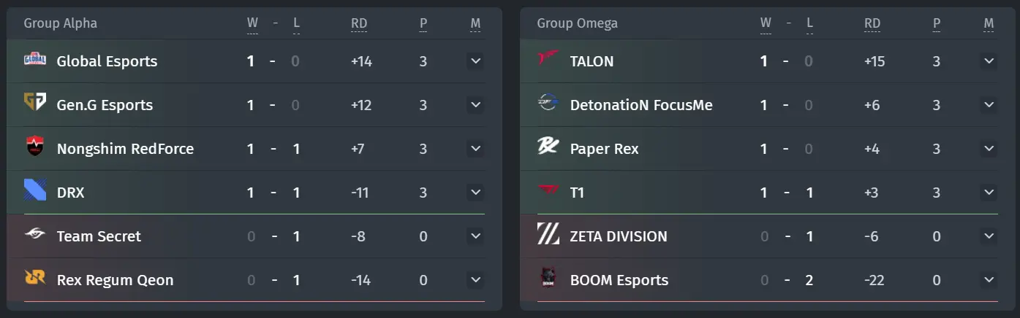Click the Global Esports team logo
Viewport: 1020px width, 318px height.
click(x=35, y=61)
